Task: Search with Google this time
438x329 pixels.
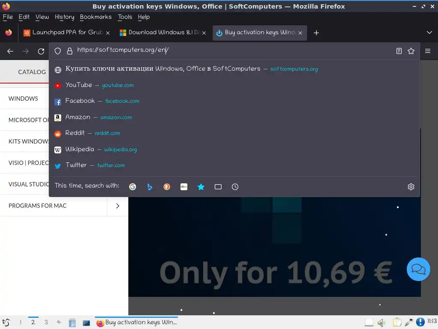Action: click(x=133, y=187)
